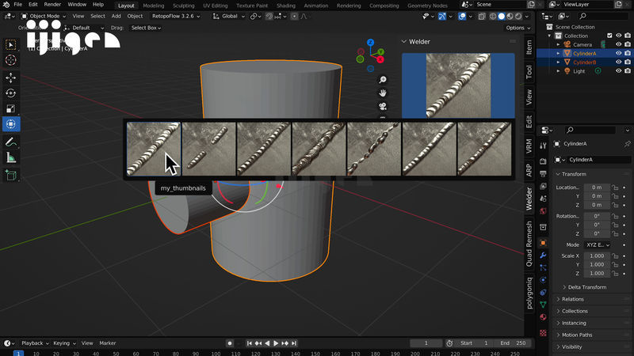Switch to the Sculpting workspace tab
Screen dimensions: 634x356
[x=183, y=5]
